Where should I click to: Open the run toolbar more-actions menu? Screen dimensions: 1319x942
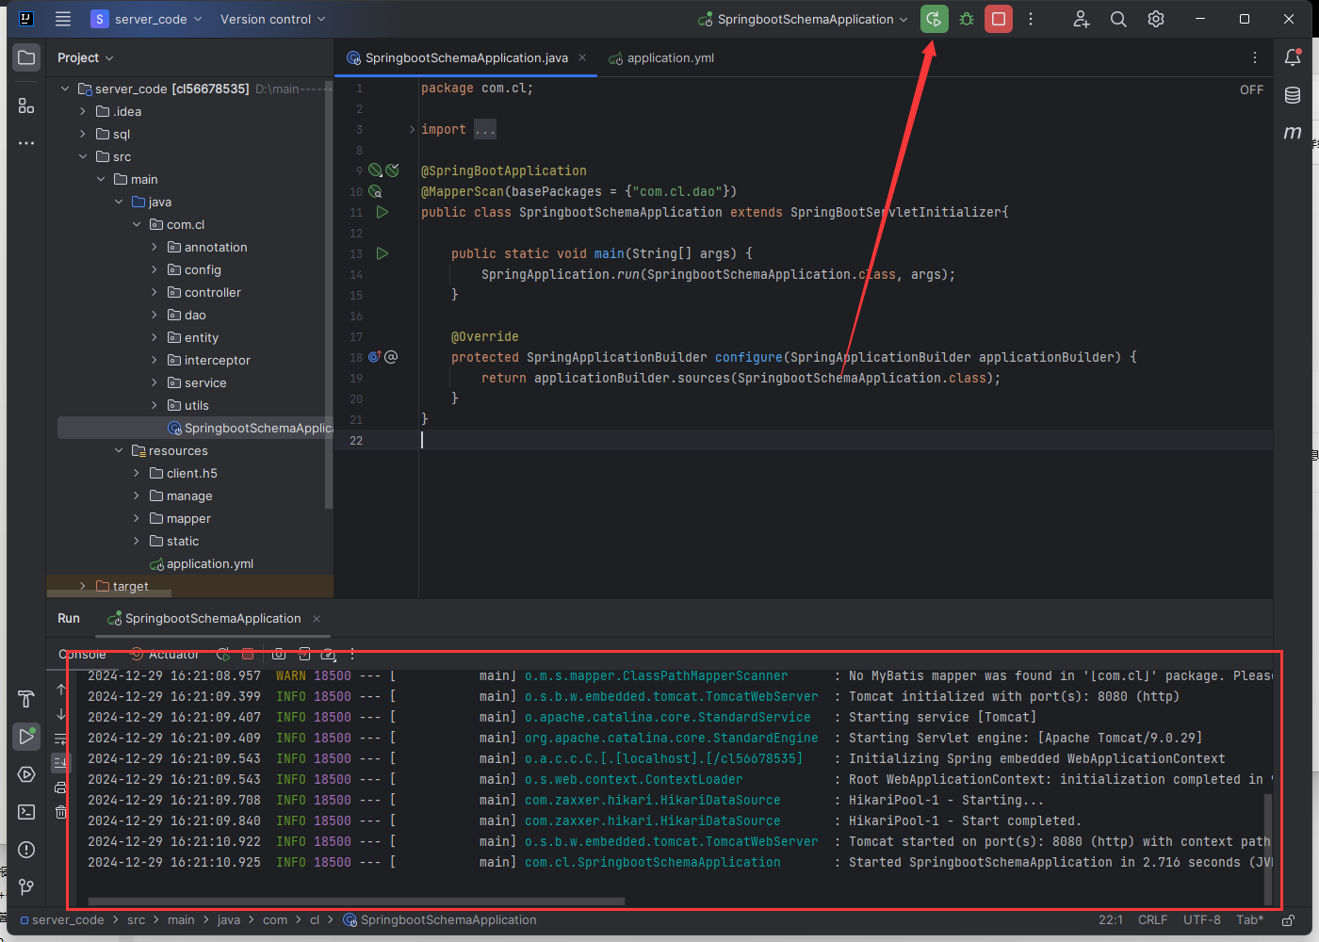click(x=1031, y=19)
